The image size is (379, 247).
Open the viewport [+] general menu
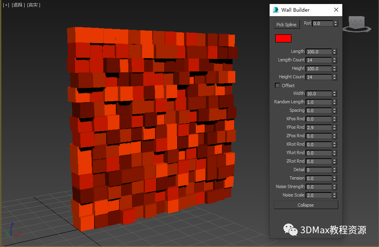point(6,5)
